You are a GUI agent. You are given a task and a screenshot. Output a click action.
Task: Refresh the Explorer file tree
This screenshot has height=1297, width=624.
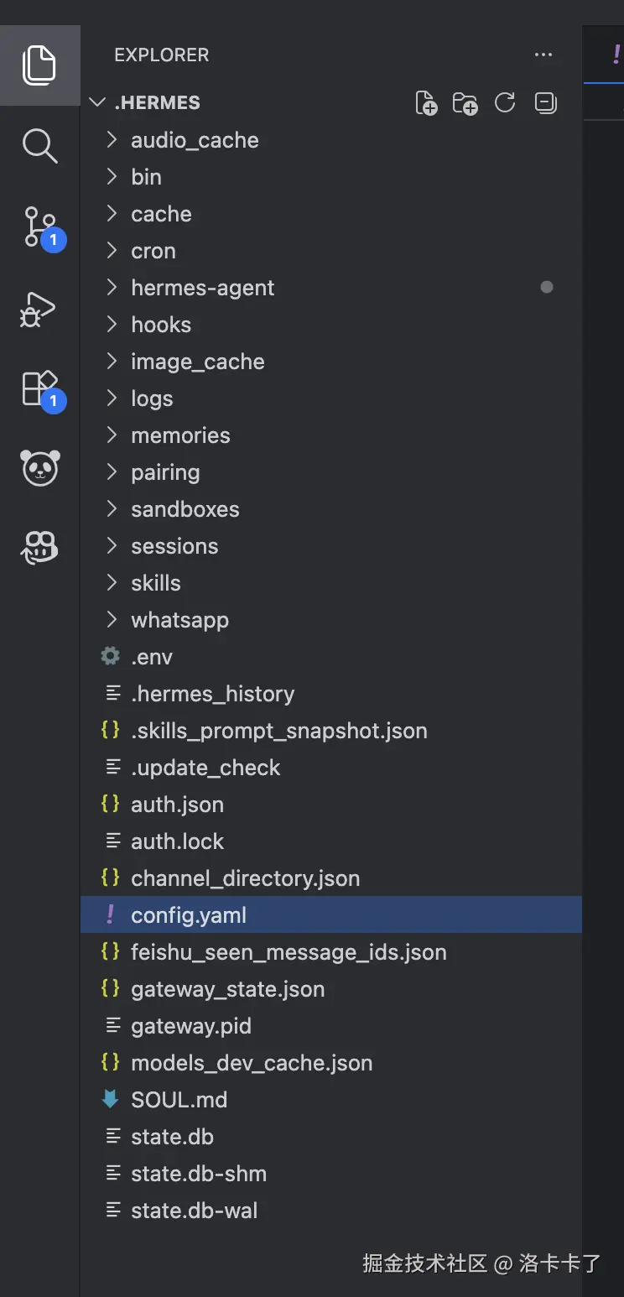pos(505,103)
